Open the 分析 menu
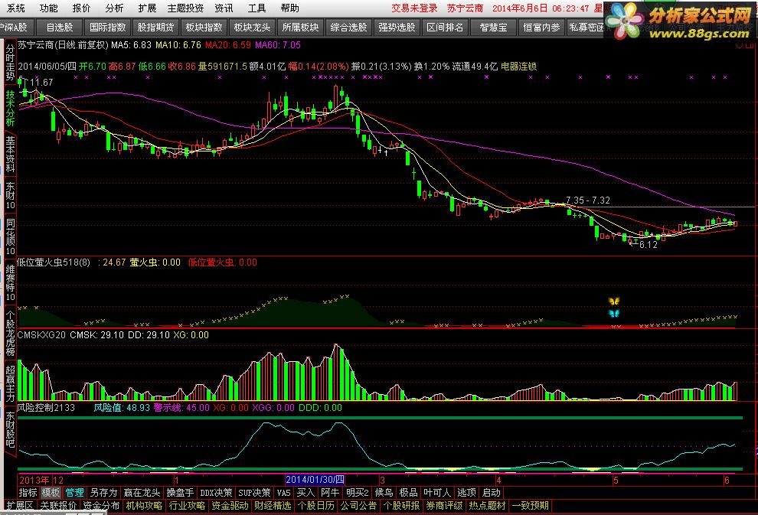The width and height of the screenshot is (758, 515). [x=114, y=8]
